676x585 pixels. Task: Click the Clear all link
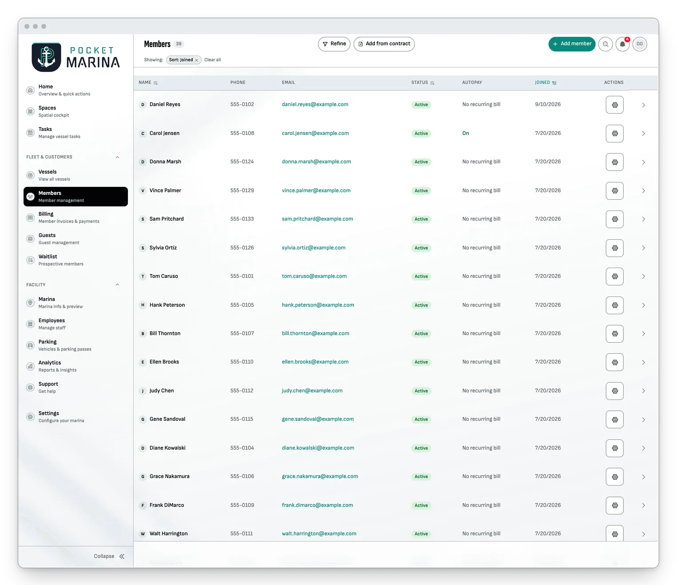[212, 60]
